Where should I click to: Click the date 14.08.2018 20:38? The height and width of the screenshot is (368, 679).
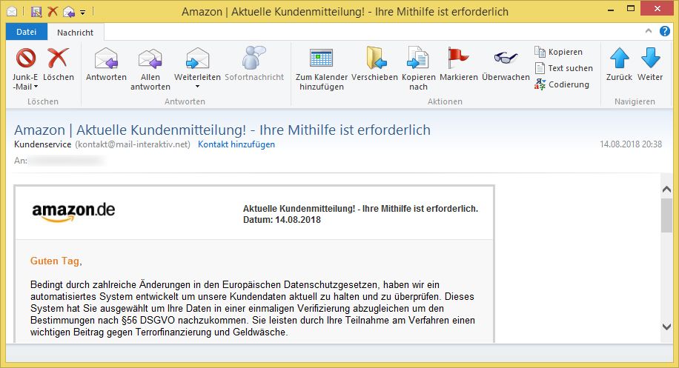tap(631, 144)
